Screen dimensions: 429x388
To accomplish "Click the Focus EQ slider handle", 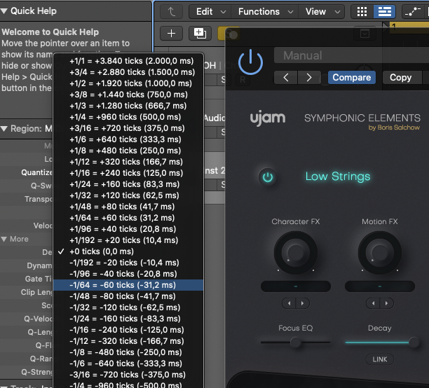I will click(x=296, y=342).
